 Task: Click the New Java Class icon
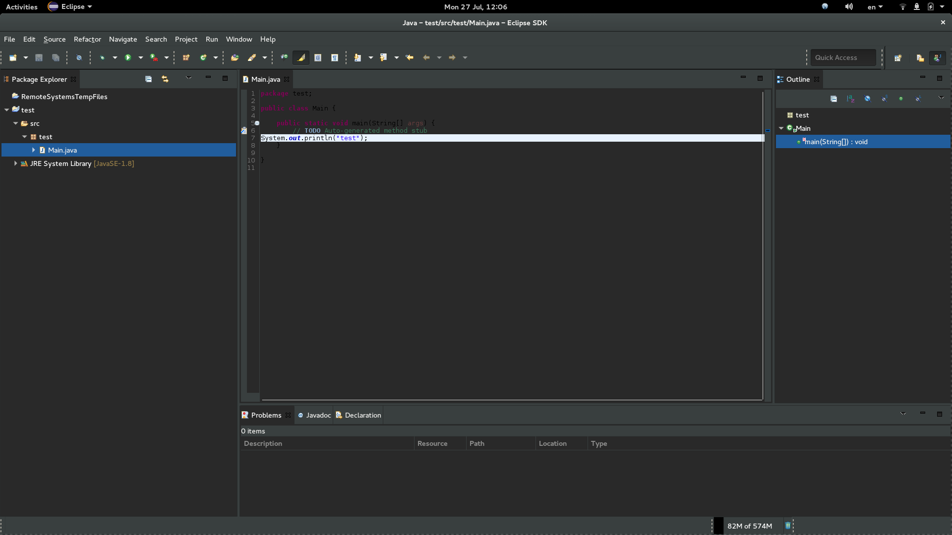click(x=203, y=57)
